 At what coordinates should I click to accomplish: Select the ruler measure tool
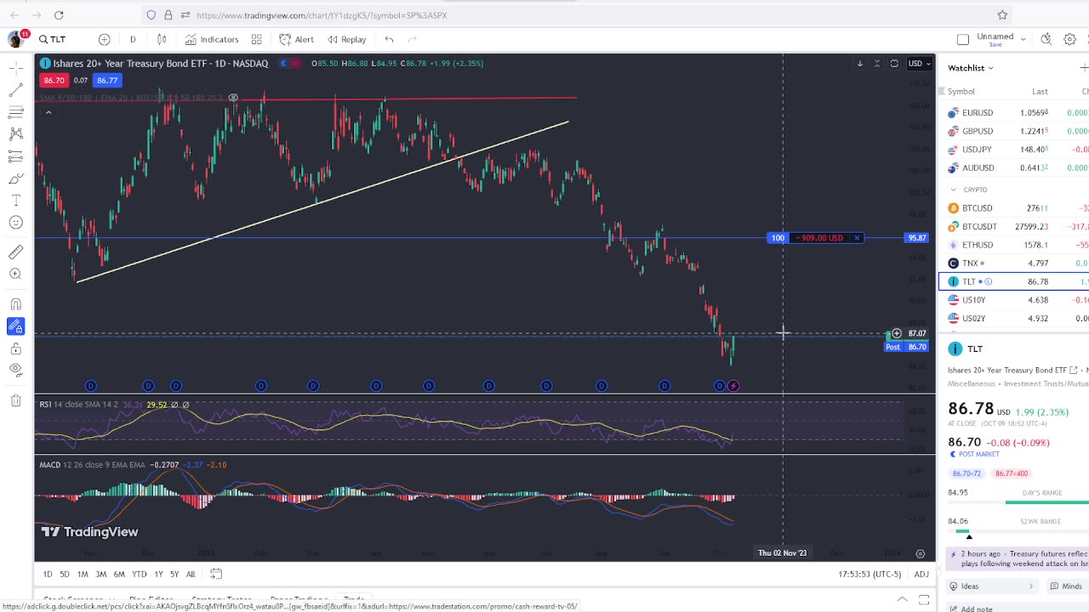pyautogui.click(x=15, y=252)
